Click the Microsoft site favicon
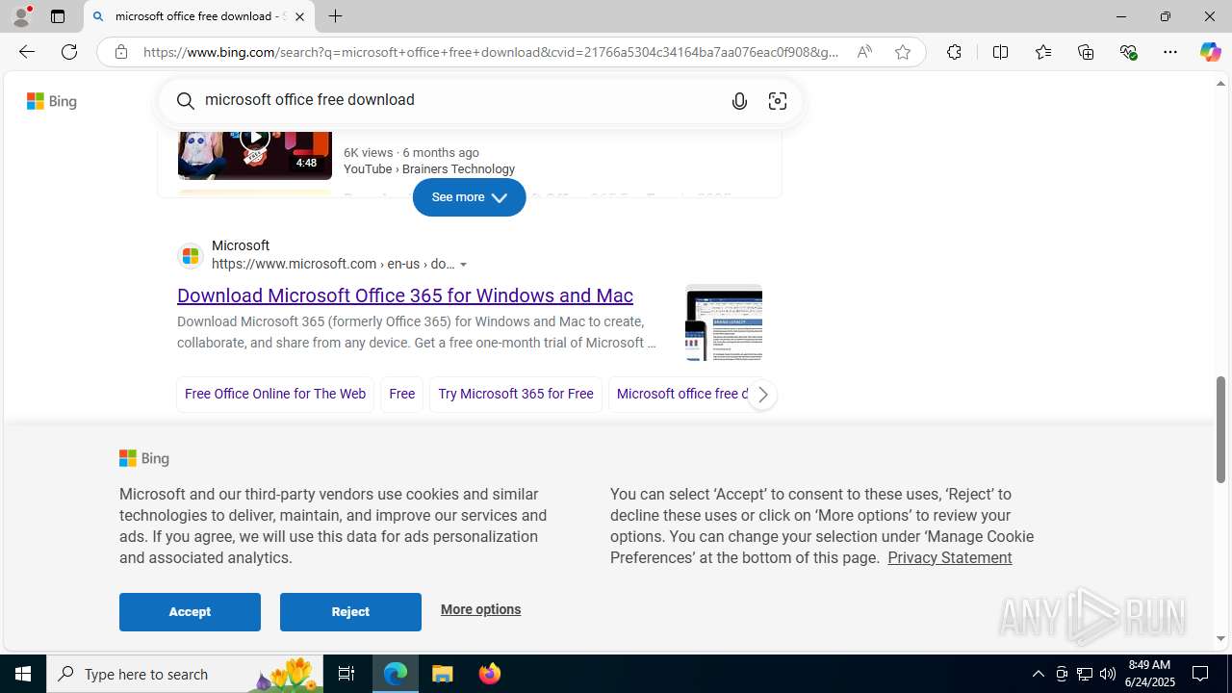1232x693 pixels. click(190, 256)
